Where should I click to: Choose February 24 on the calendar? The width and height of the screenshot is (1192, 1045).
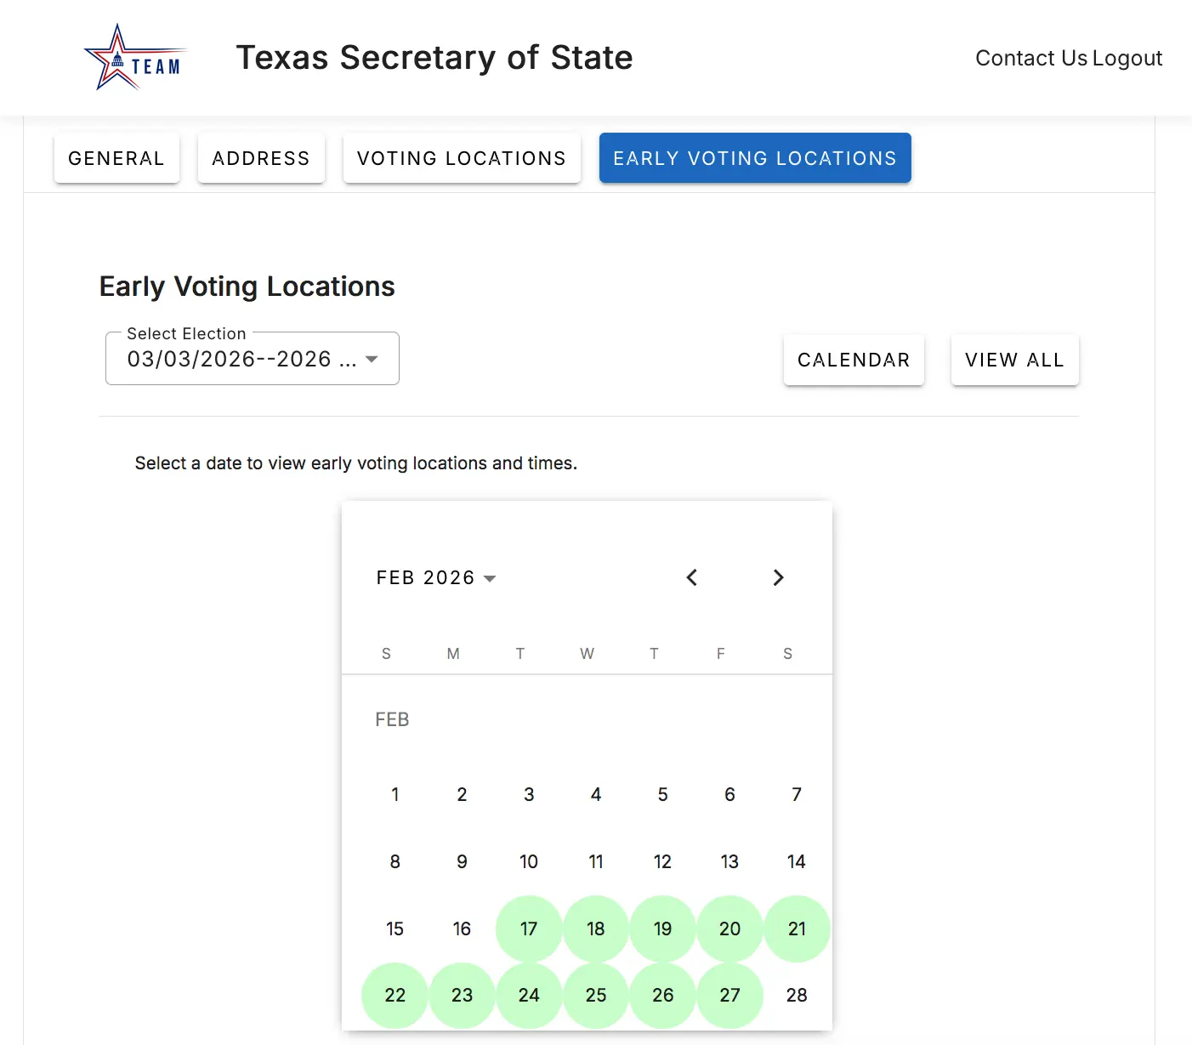pyautogui.click(x=529, y=995)
